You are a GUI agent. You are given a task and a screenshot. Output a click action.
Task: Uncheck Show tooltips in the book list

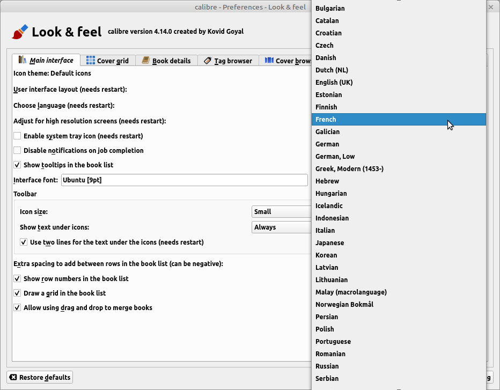tap(17, 165)
